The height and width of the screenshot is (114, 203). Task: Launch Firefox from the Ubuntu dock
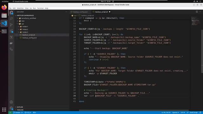(x=4, y=7)
